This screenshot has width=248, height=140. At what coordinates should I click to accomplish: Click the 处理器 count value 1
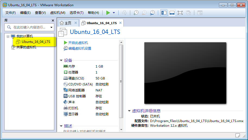pyautogui.click(x=96, y=72)
